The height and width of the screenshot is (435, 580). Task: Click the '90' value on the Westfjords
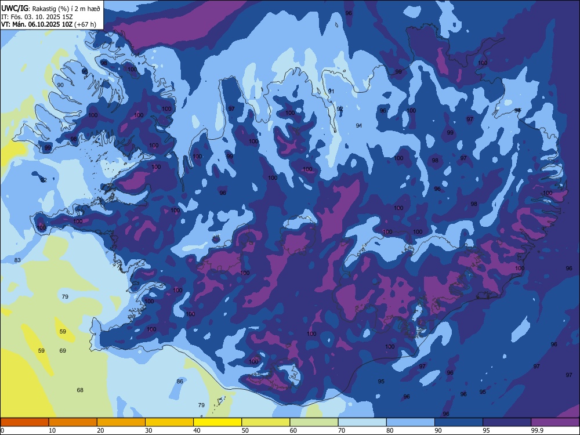(x=60, y=85)
